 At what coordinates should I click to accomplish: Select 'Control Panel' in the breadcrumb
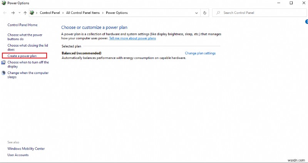click(50, 13)
